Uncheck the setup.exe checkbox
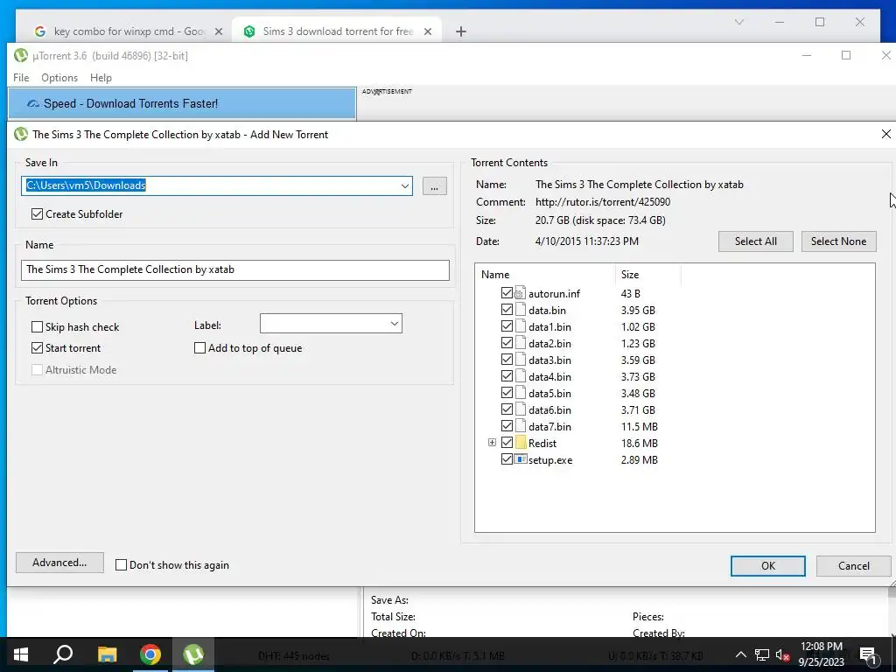 point(507,458)
